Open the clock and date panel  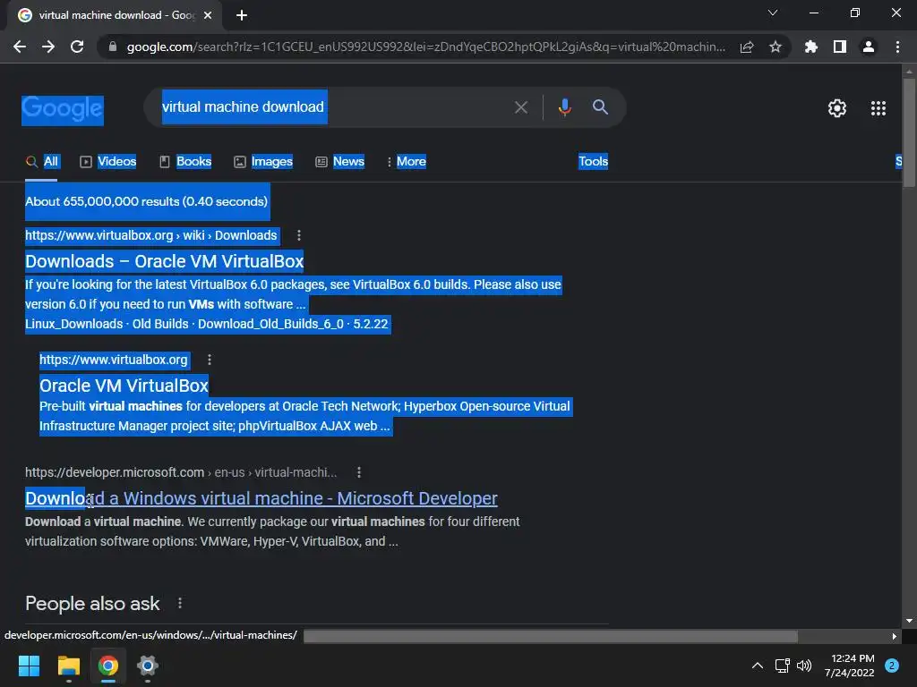pyautogui.click(x=850, y=666)
